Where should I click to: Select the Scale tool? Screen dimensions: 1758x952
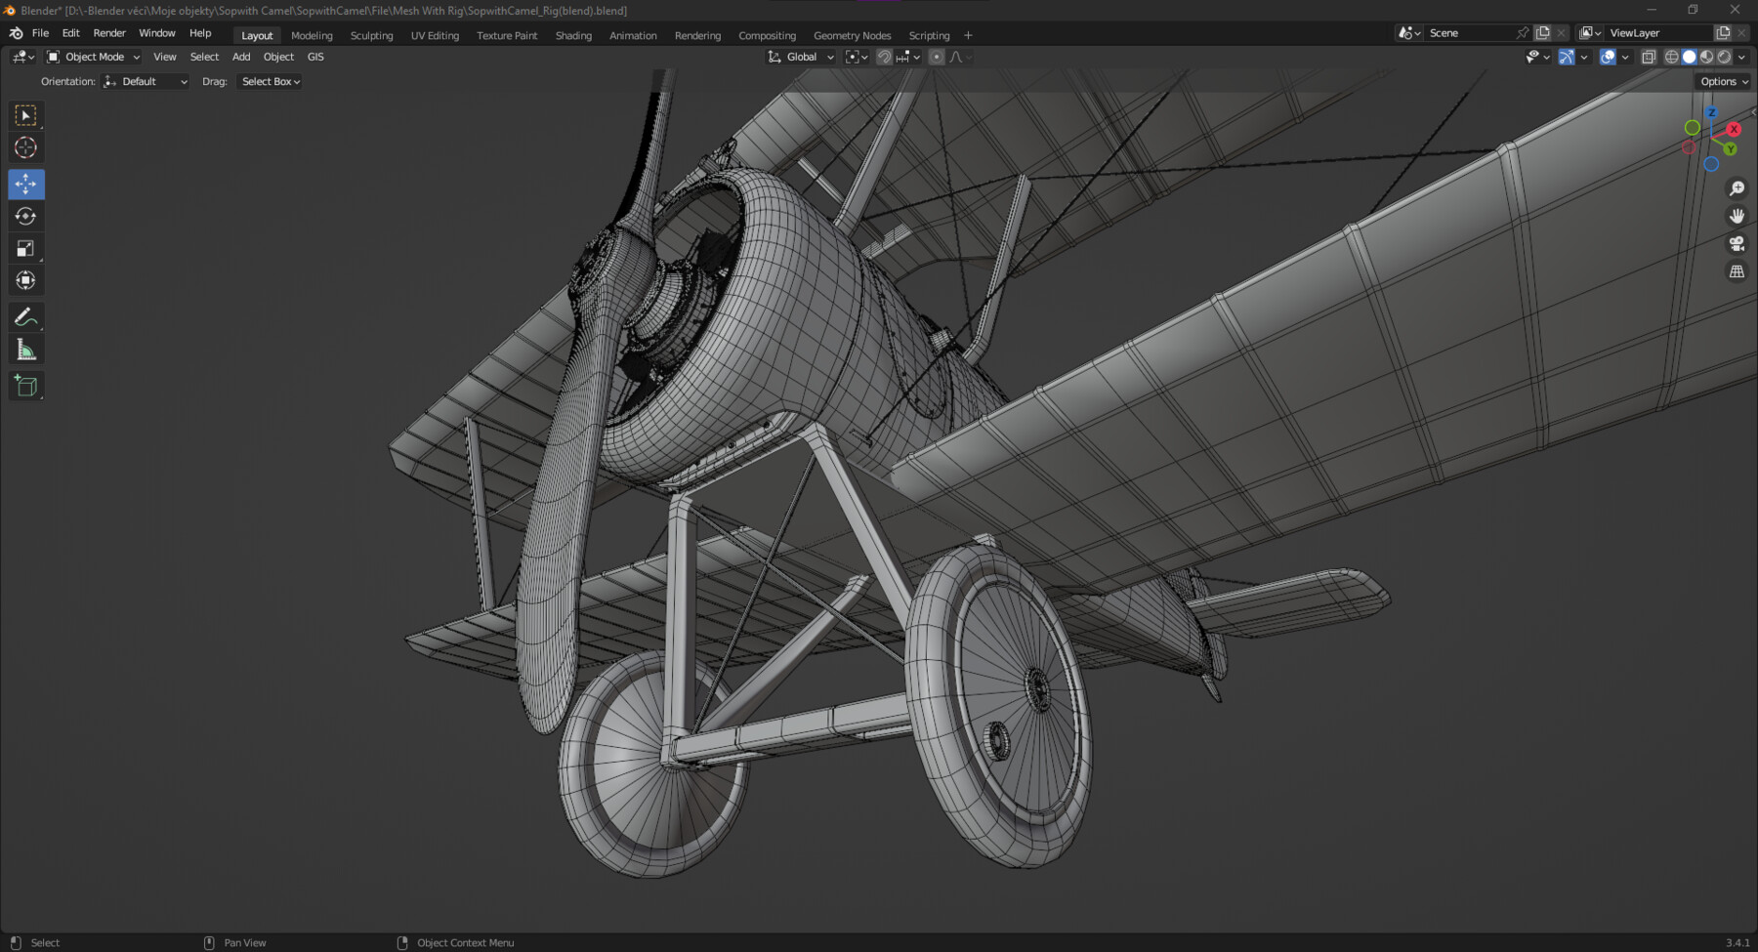[x=26, y=248]
